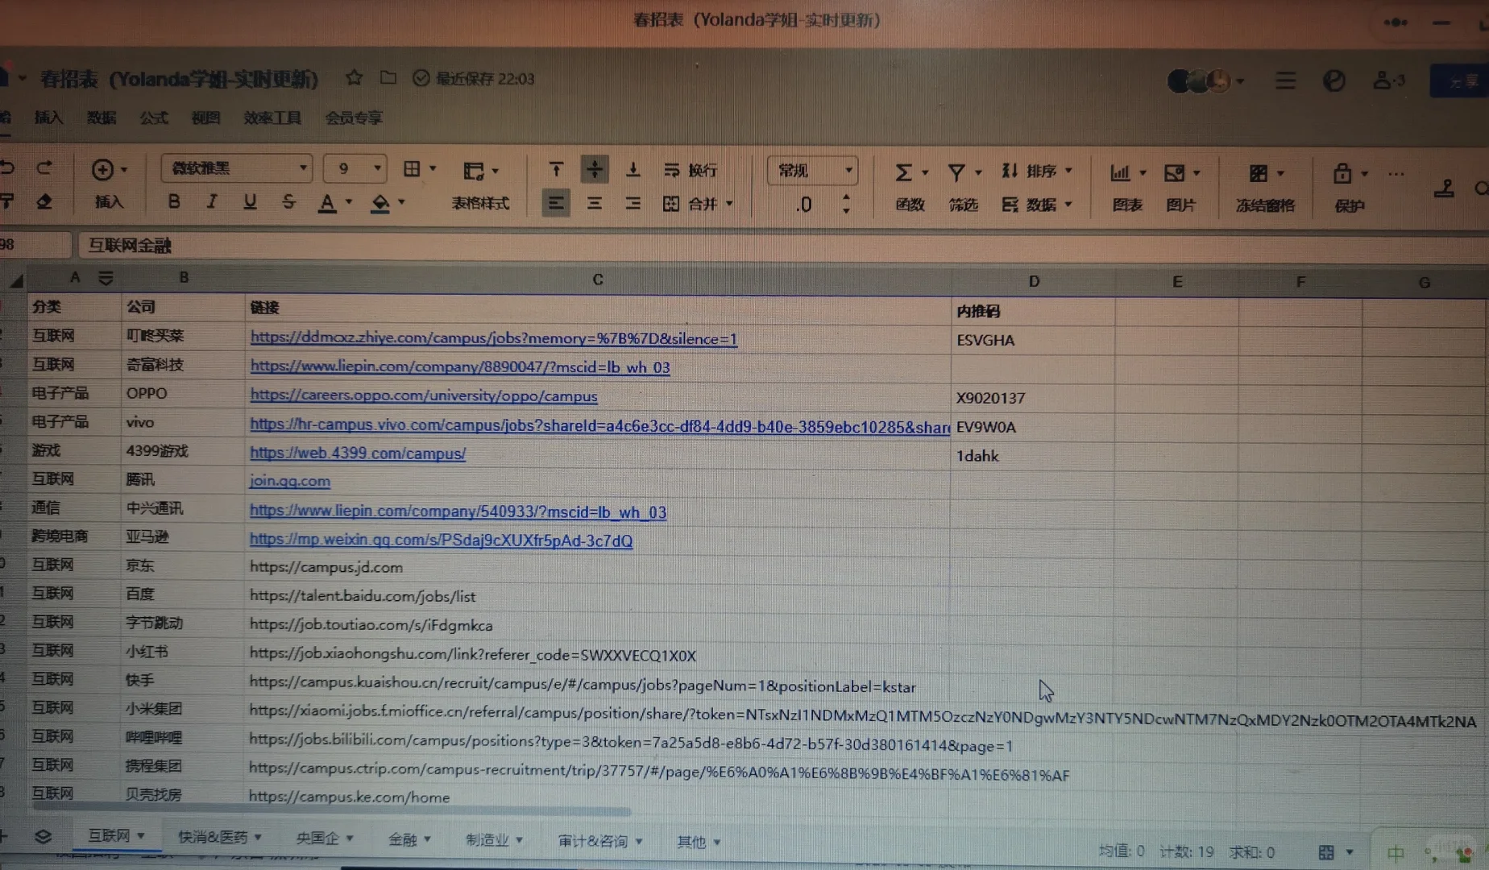1489x870 pixels.
Task: Click the sort icon
Action: [1010, 171]
